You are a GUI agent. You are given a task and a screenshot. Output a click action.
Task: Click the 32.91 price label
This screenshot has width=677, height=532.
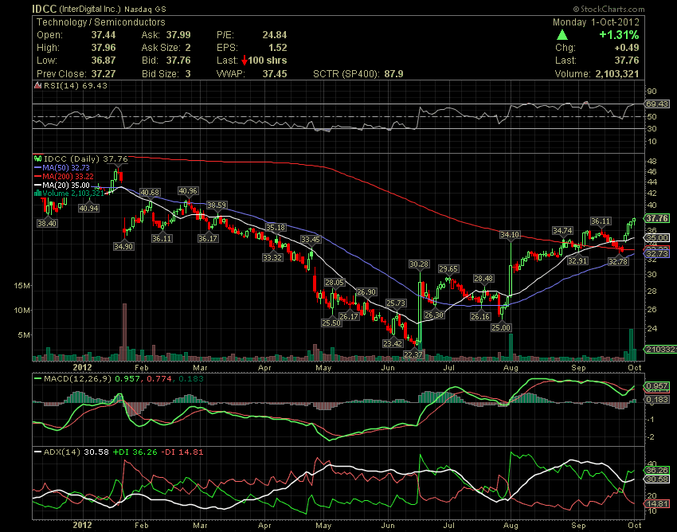click(x=577, y=260)
